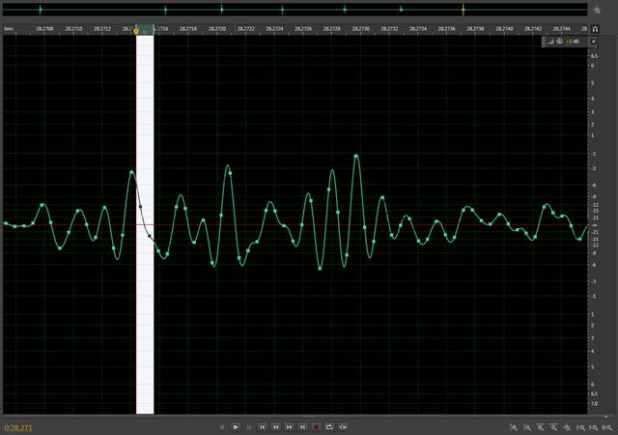This screenshot has width=618, height=435.
Task: Toggle Loop Playback in transport controls
Action: (x=329, y=426)
